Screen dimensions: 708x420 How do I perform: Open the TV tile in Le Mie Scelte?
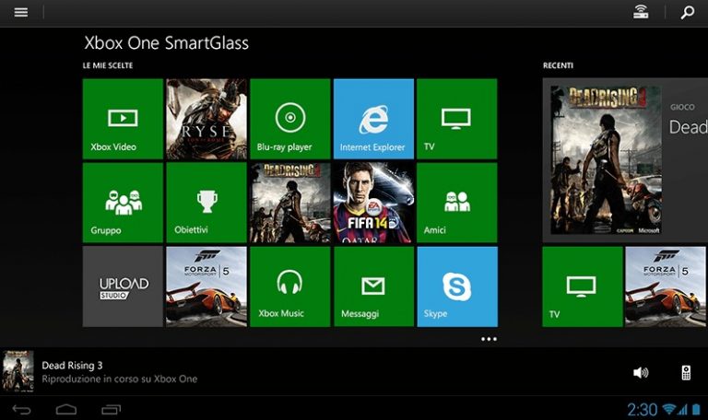click(x=457, y=119)
